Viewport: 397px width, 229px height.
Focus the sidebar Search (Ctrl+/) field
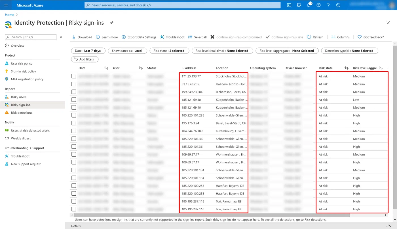coord(31,37)
